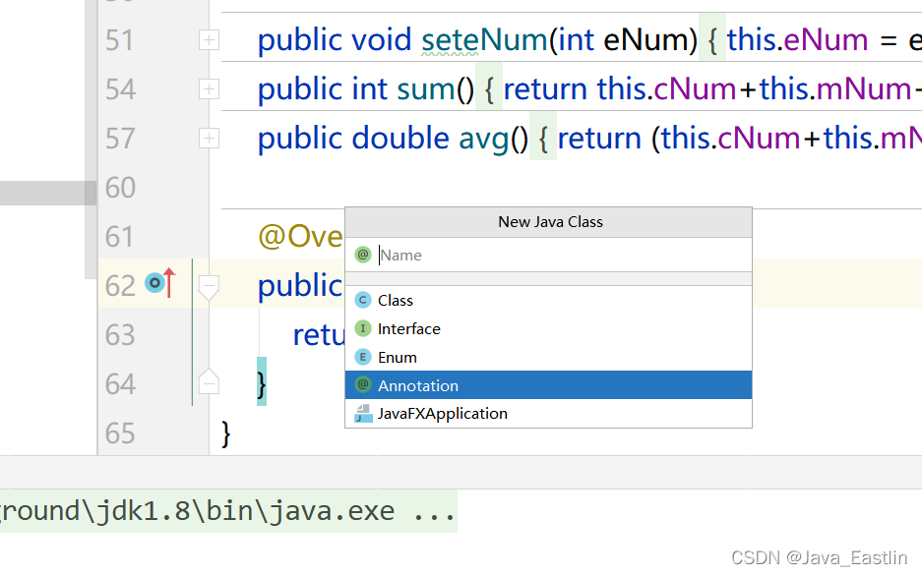Click line number 63 in gutter
The image size is (922, 576).
120,335
